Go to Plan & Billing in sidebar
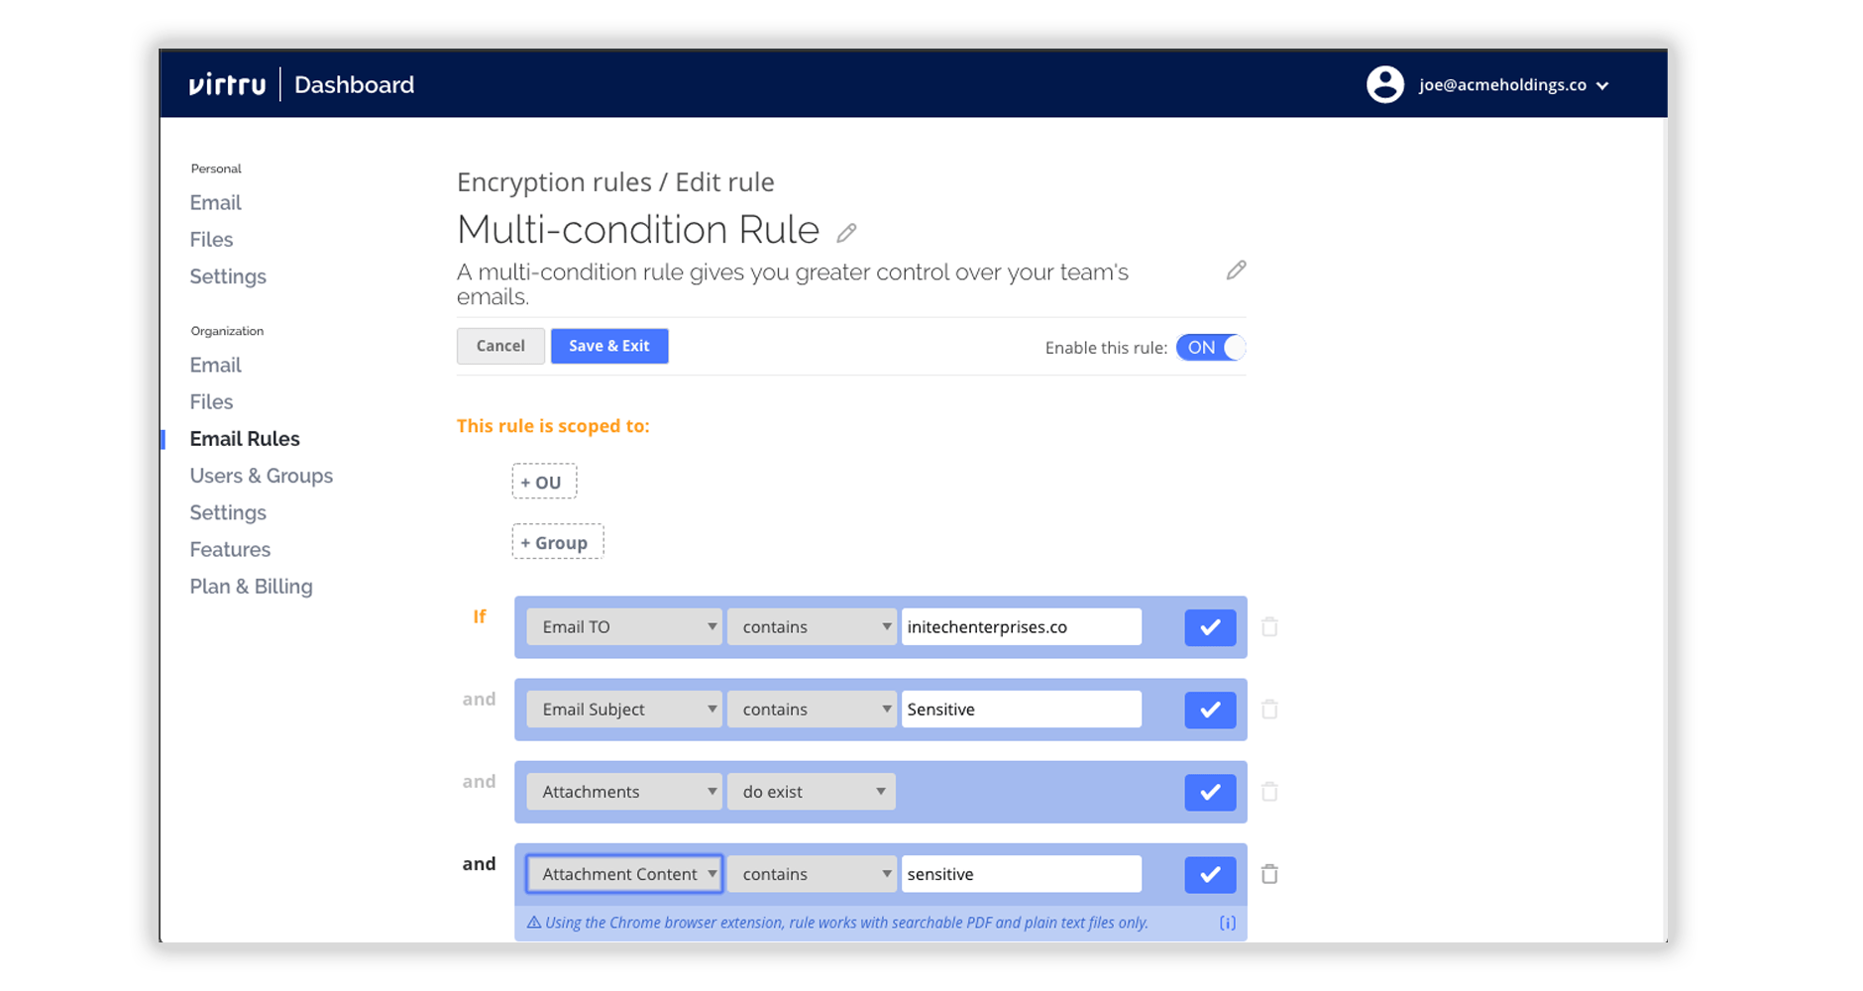1863x991 pixels. [x=251, y=587]
